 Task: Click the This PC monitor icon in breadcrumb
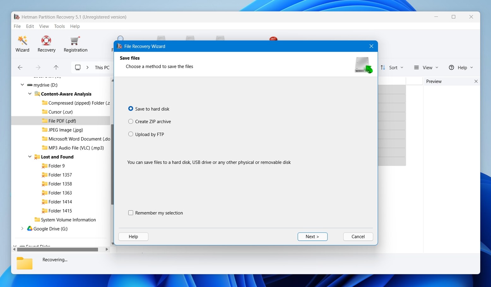(x=77, y=67)
